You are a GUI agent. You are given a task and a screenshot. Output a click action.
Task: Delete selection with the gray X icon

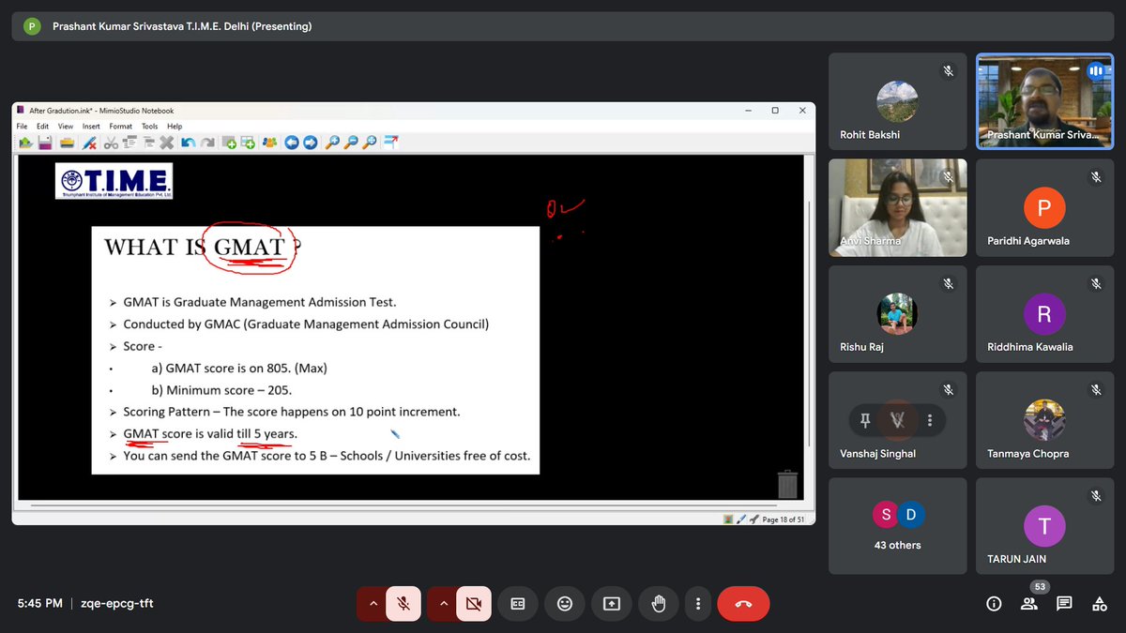(x=166, y=143)
